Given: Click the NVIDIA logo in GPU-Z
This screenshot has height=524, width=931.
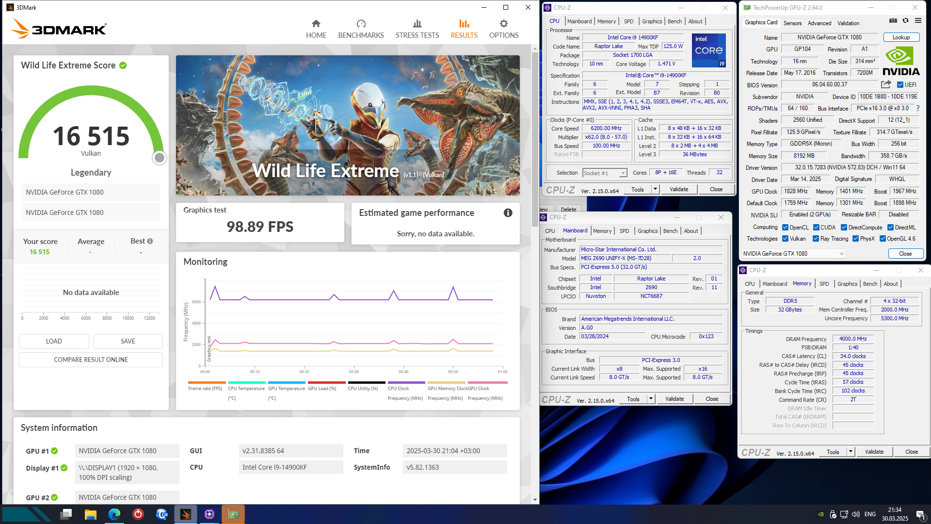Looking at the screenshot, I should tap(900, 61).
